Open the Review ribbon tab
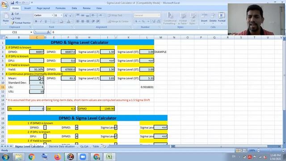Viewport: 286px width, 161px height. tap(87, 8)
